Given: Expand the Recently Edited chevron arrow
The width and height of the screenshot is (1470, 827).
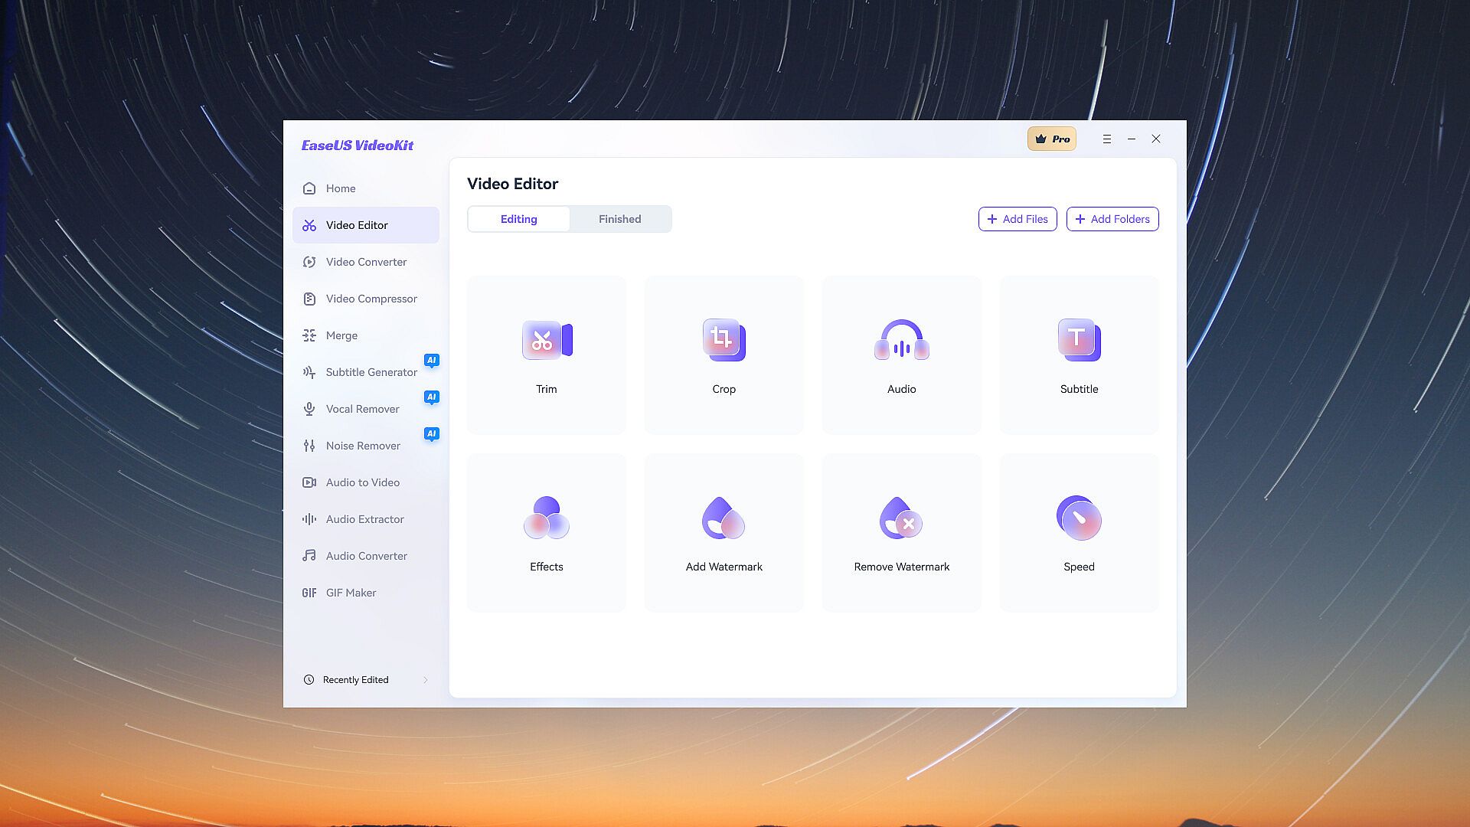Looking at the screenshot, I should click(426, 680).
